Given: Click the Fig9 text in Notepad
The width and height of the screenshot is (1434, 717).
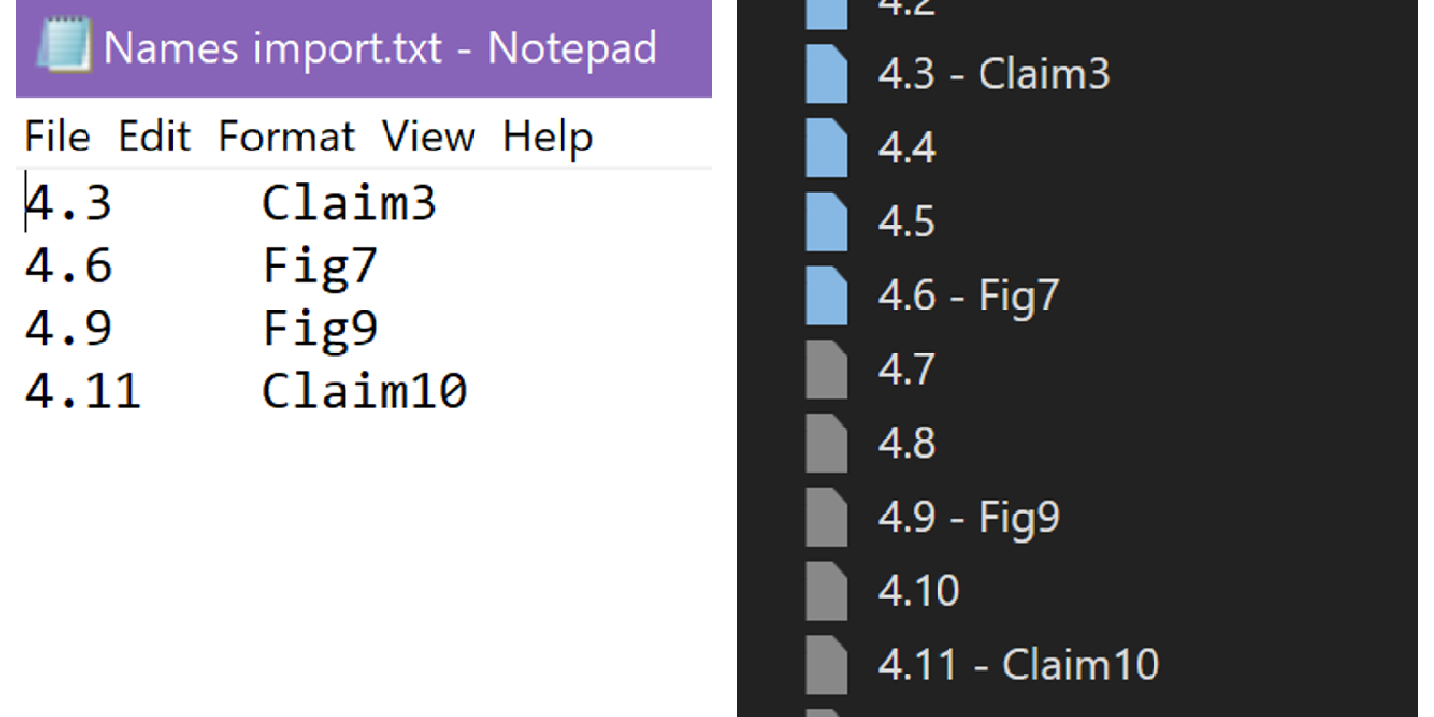Looking at the screenshot, I should [320, 329].
